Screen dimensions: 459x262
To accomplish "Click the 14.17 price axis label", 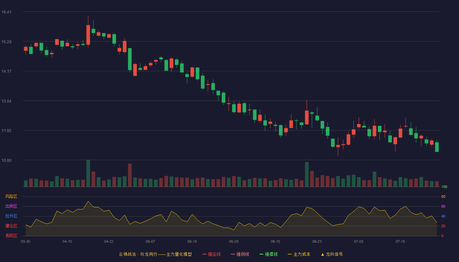I will point(6,71).
